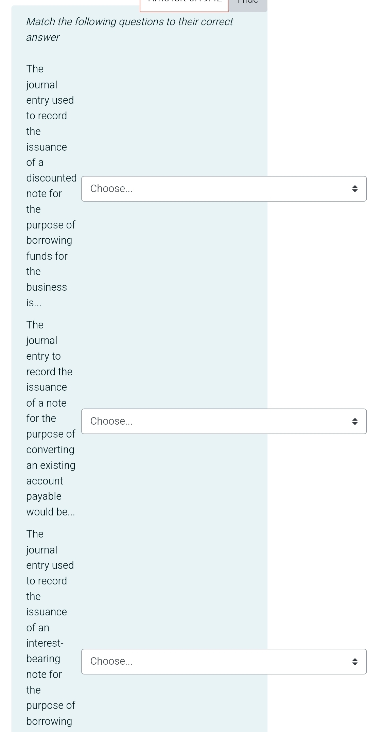
Task: Click the discounted note question text
Action: point(51,186)
